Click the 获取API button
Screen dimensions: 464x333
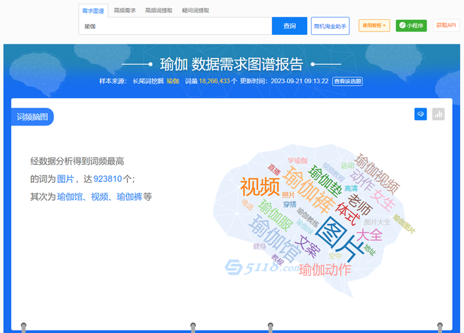click(446, 25)
